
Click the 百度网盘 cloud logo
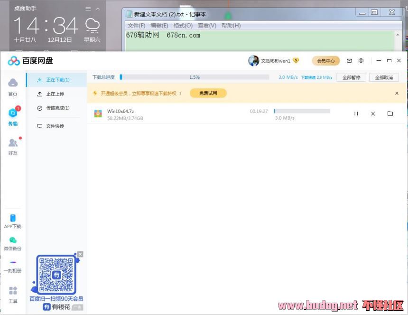pyautogui.click(x=14, y=61)
